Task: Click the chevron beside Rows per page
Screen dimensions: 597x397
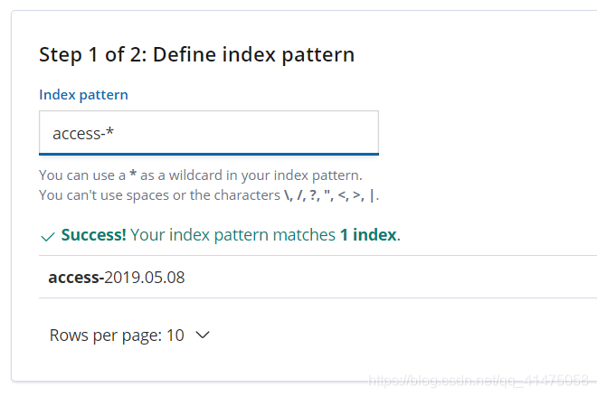Action: 203,335
